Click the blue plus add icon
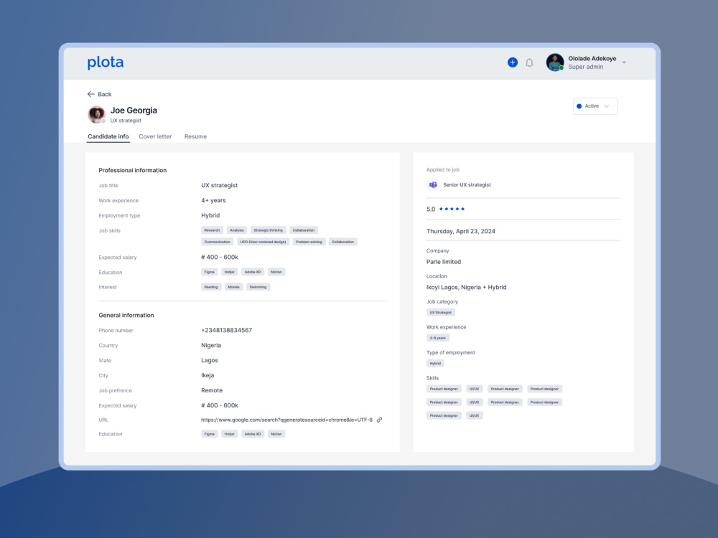 513,62
